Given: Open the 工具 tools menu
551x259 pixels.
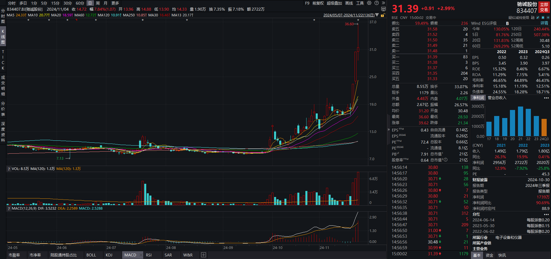Looking at the screenshot, I should pyautogui.click(x=360, y=3).
